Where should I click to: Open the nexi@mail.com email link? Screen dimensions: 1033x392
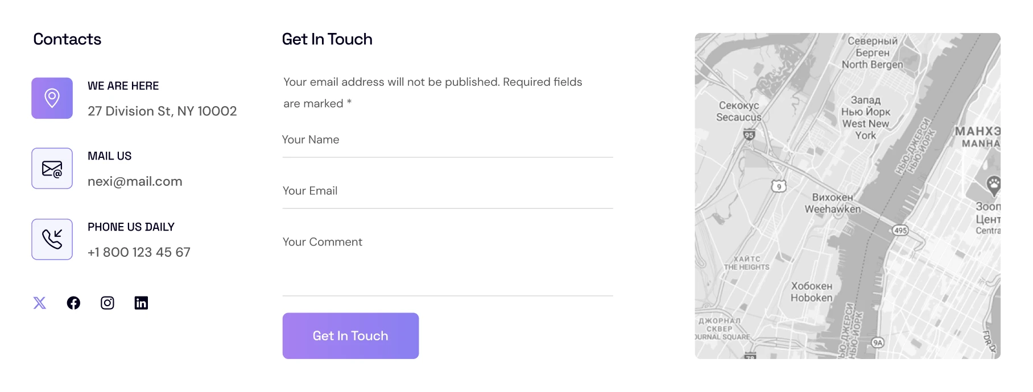[135, 182]
